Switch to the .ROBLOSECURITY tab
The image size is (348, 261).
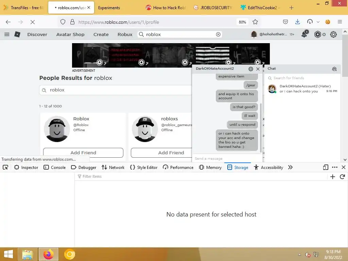point(213,8)
